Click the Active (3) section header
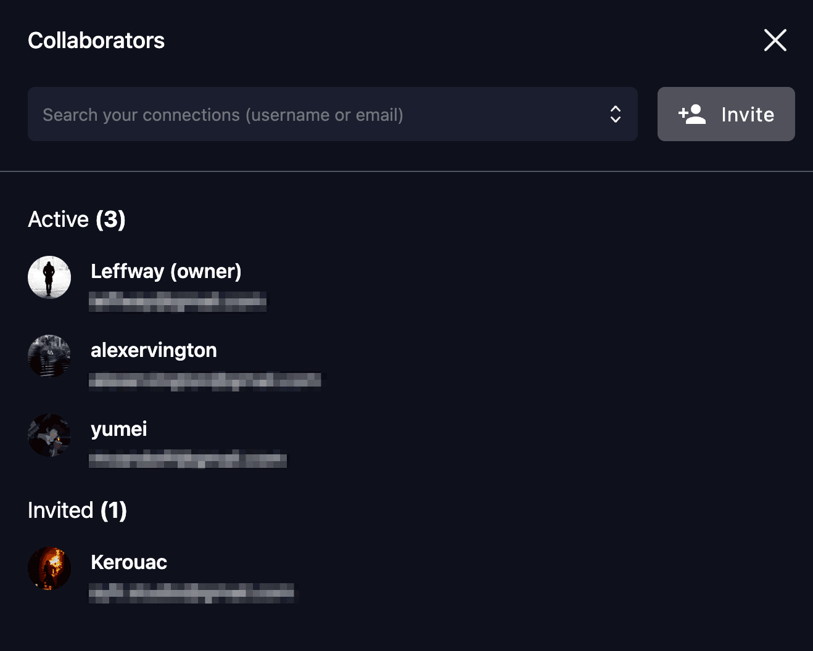This screenshot has height=651, width=813. pos(76,219)
